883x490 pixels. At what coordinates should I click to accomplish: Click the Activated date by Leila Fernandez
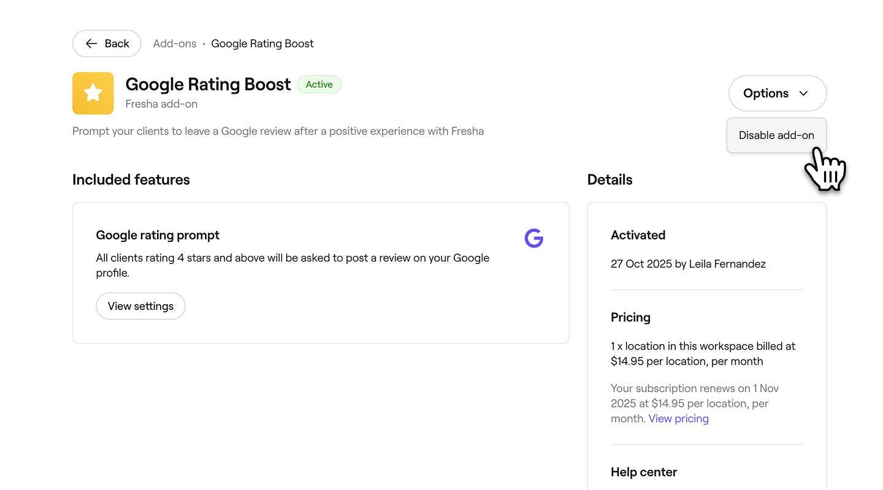pos(688,264)
